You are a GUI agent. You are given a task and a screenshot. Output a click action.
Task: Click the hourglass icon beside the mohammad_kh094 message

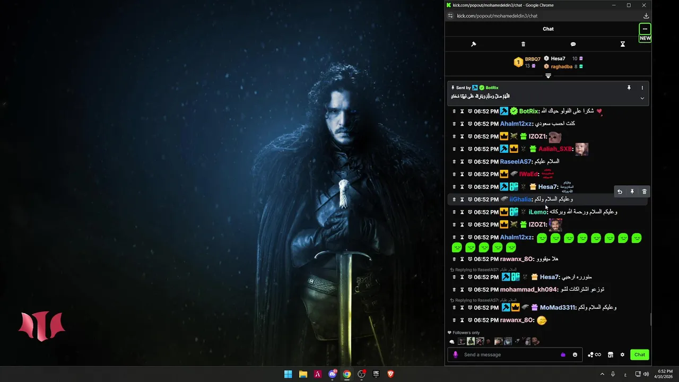click(462, 290)
